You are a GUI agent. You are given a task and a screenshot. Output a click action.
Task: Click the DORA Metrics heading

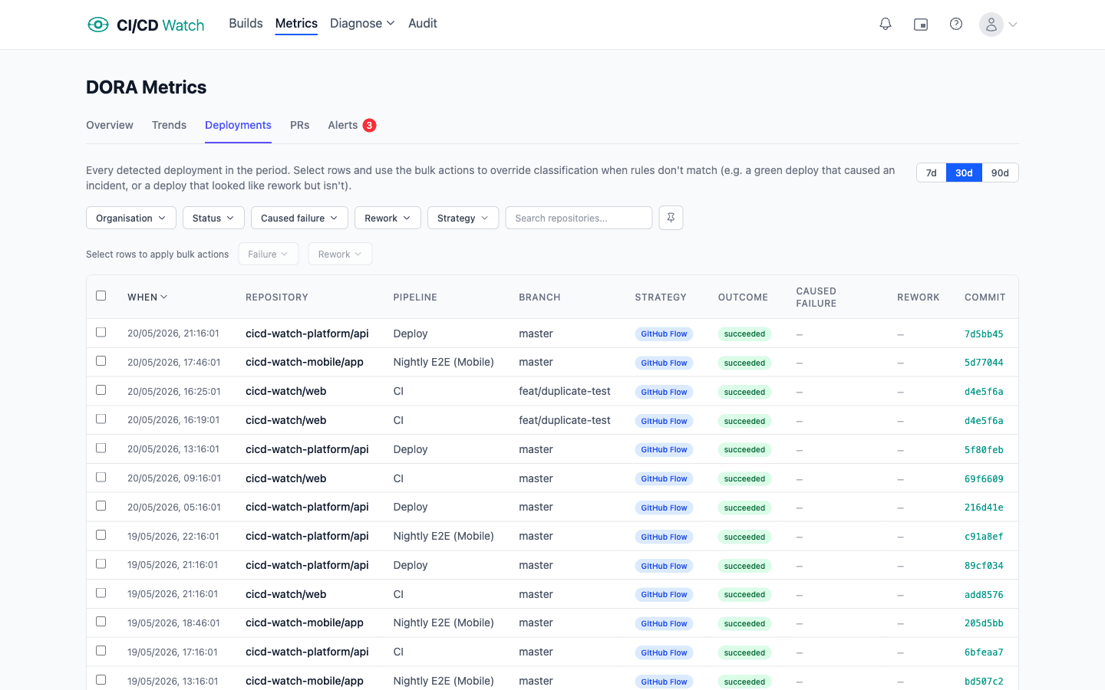147,87
